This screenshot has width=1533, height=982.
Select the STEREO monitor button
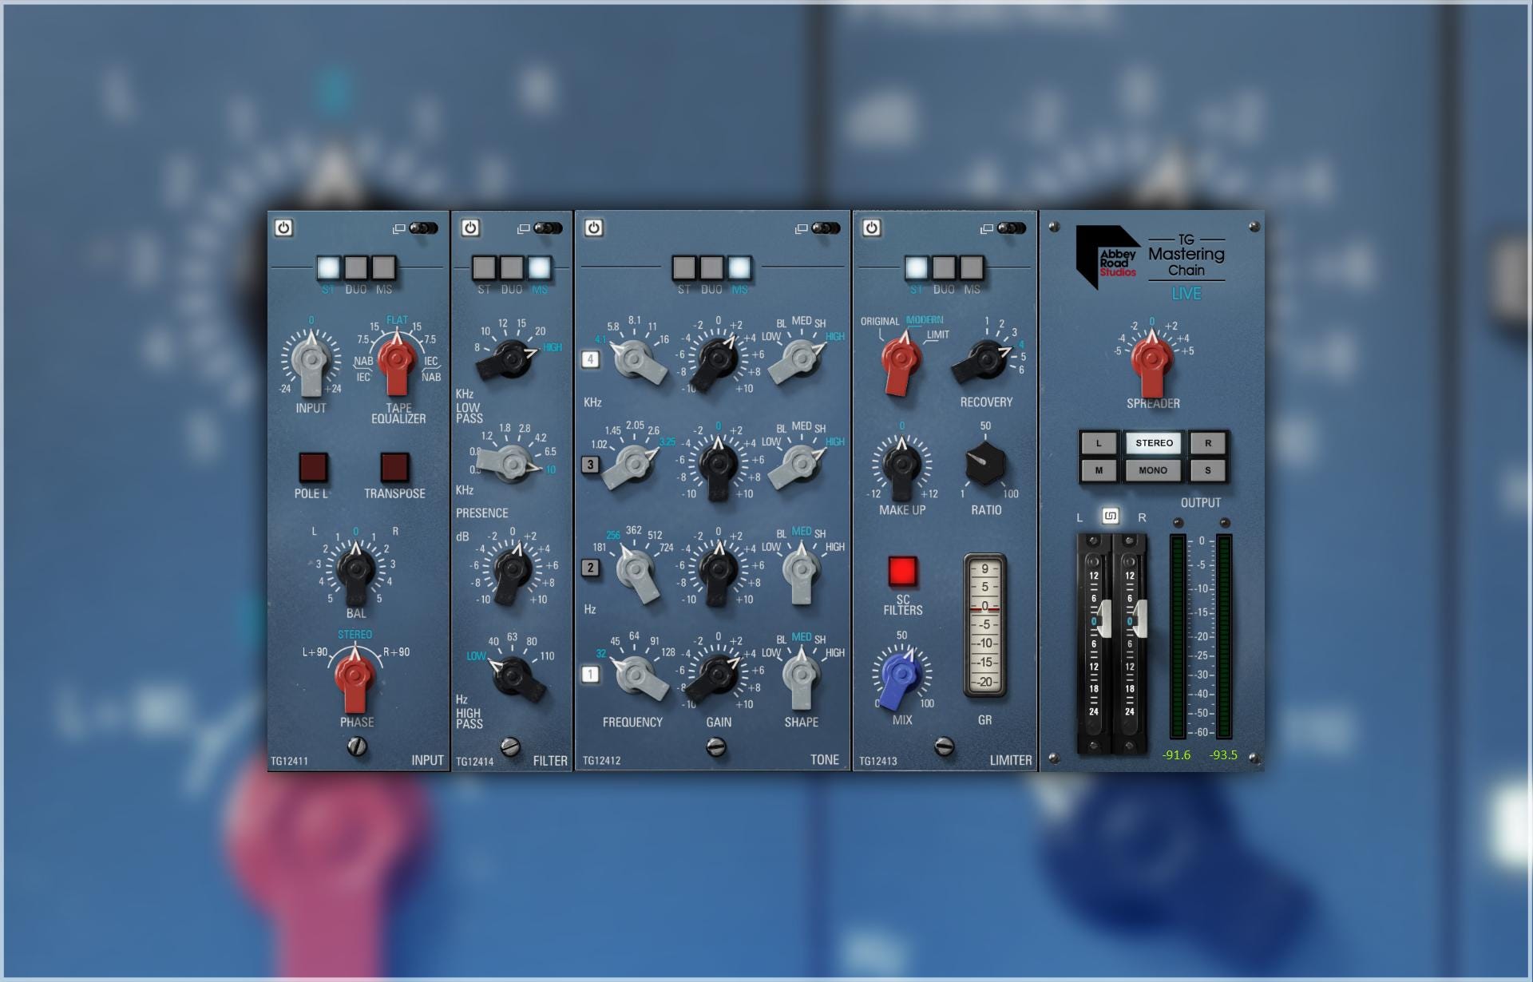[1154, 443]
